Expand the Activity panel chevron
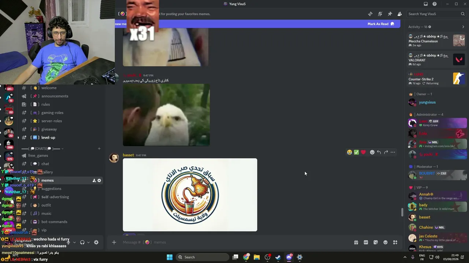Image resolution: width=469 pixels, height=263 pixels. click(x=463, y=27)
